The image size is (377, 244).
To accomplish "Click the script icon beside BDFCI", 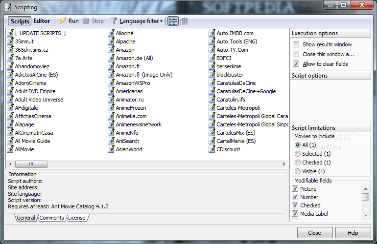I will (x=212, y=58).
